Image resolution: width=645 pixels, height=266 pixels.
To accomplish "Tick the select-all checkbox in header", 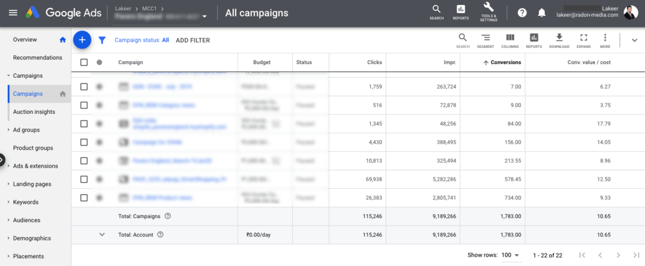I will click(x=84, y=62).
